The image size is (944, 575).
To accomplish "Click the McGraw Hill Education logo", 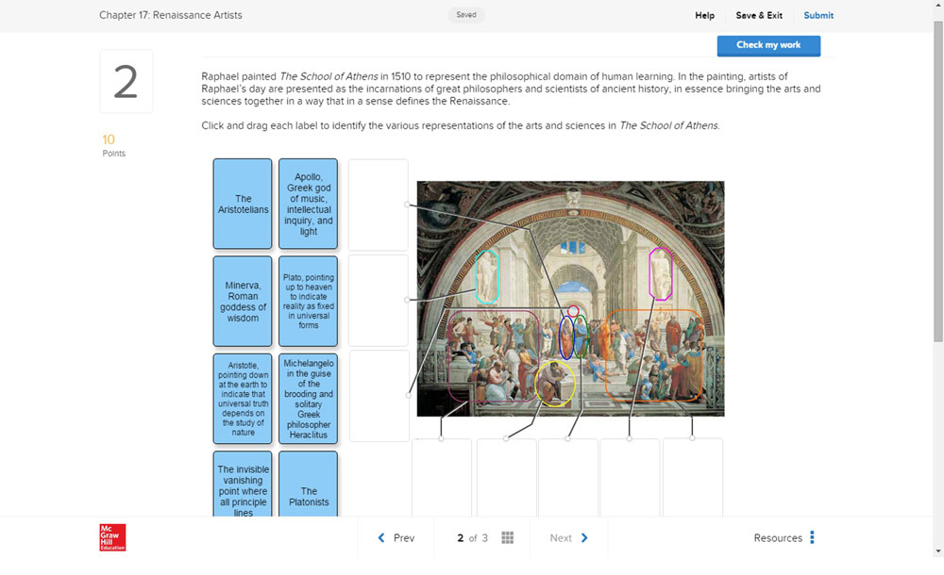I will tap(112, 537).
